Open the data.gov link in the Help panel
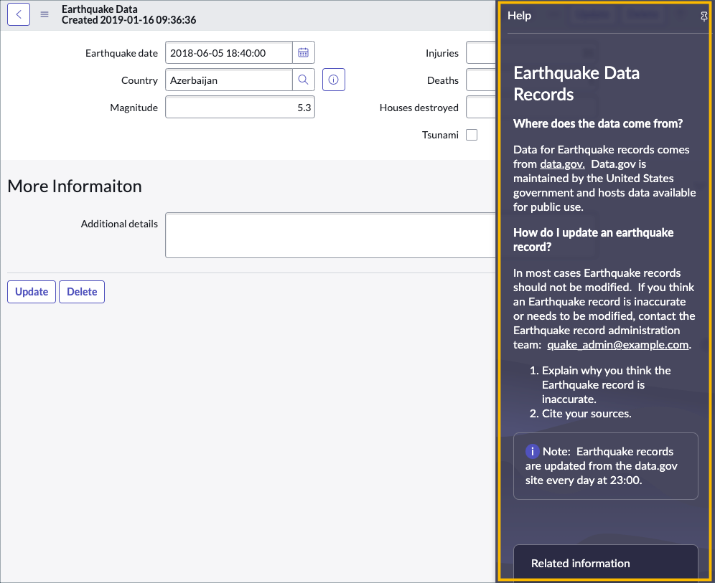 coord(562,163)
